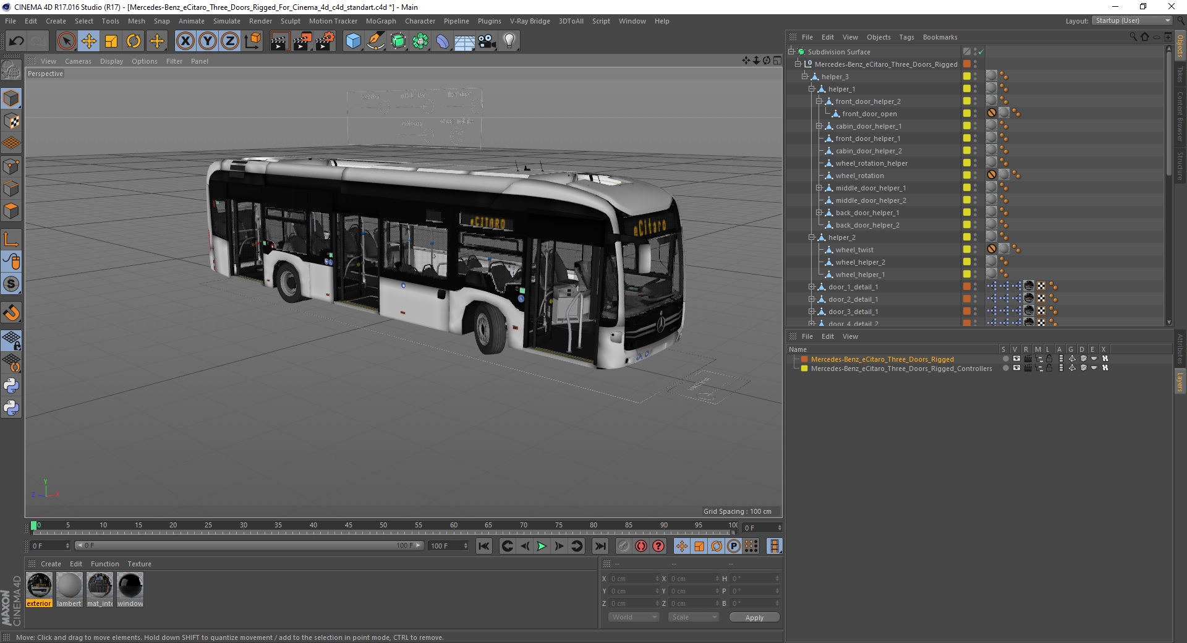The image size is (1187, 643).
Task: Open the Array modeling objects icon
Action: point(420,41)
